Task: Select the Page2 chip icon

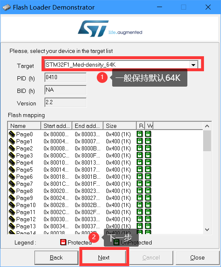Action: (12, 148)
